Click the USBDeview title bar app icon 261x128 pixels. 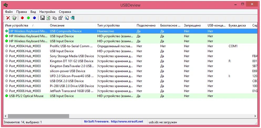6,5
